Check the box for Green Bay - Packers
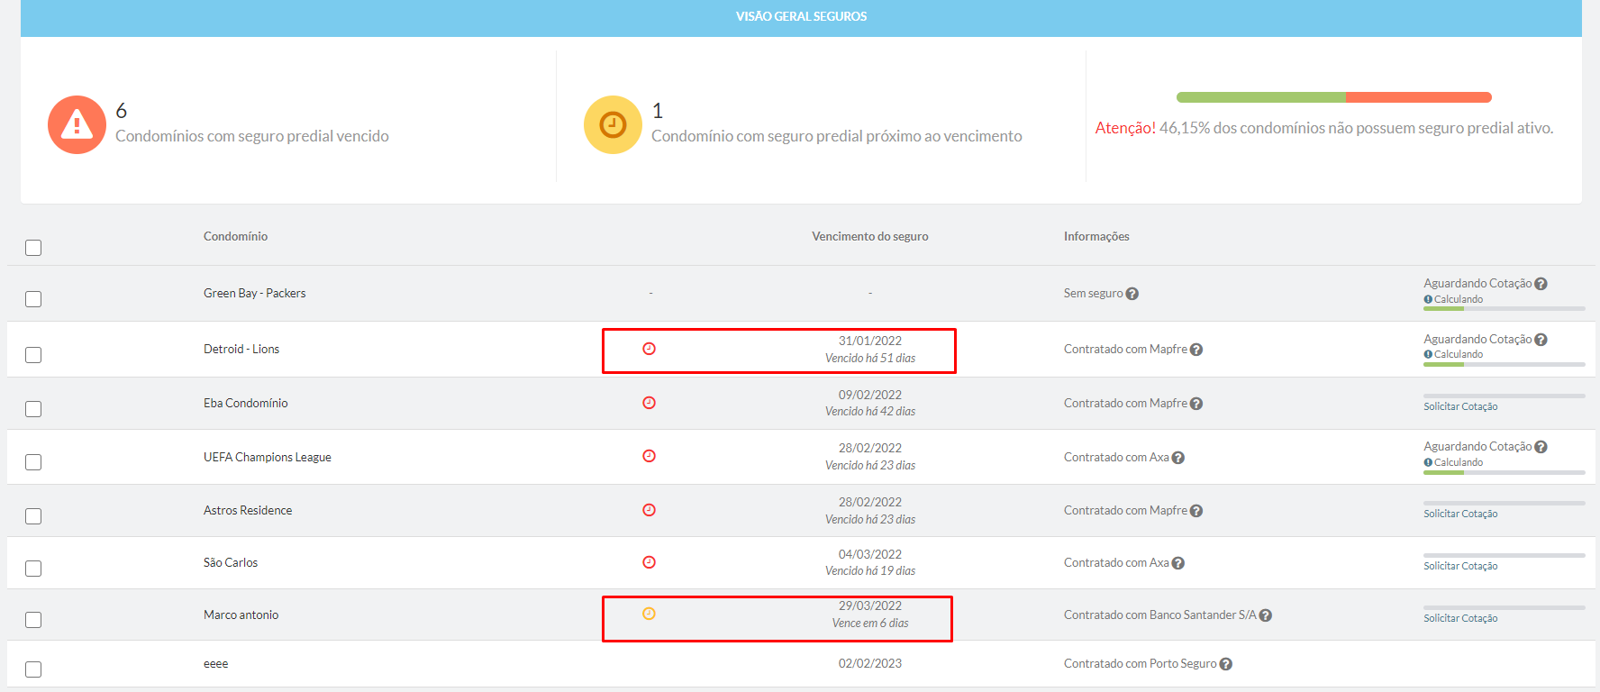 33,299
